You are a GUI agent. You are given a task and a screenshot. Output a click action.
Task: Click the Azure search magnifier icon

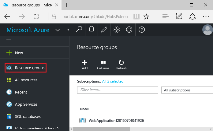[x=79, y=29]
